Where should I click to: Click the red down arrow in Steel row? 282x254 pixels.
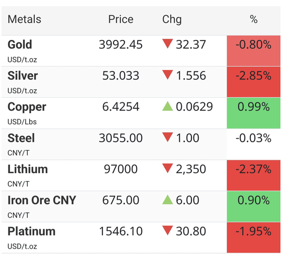[x=167, y=137]
